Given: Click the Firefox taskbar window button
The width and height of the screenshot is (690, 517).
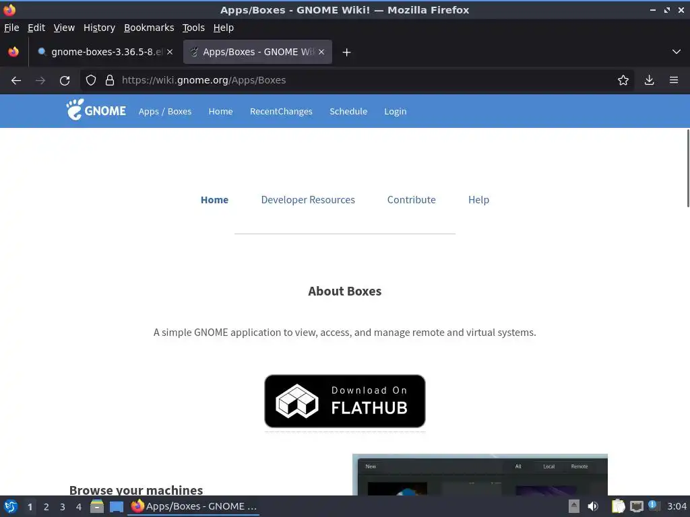Looking at the screenshot, I should click(x=193, y=506).
